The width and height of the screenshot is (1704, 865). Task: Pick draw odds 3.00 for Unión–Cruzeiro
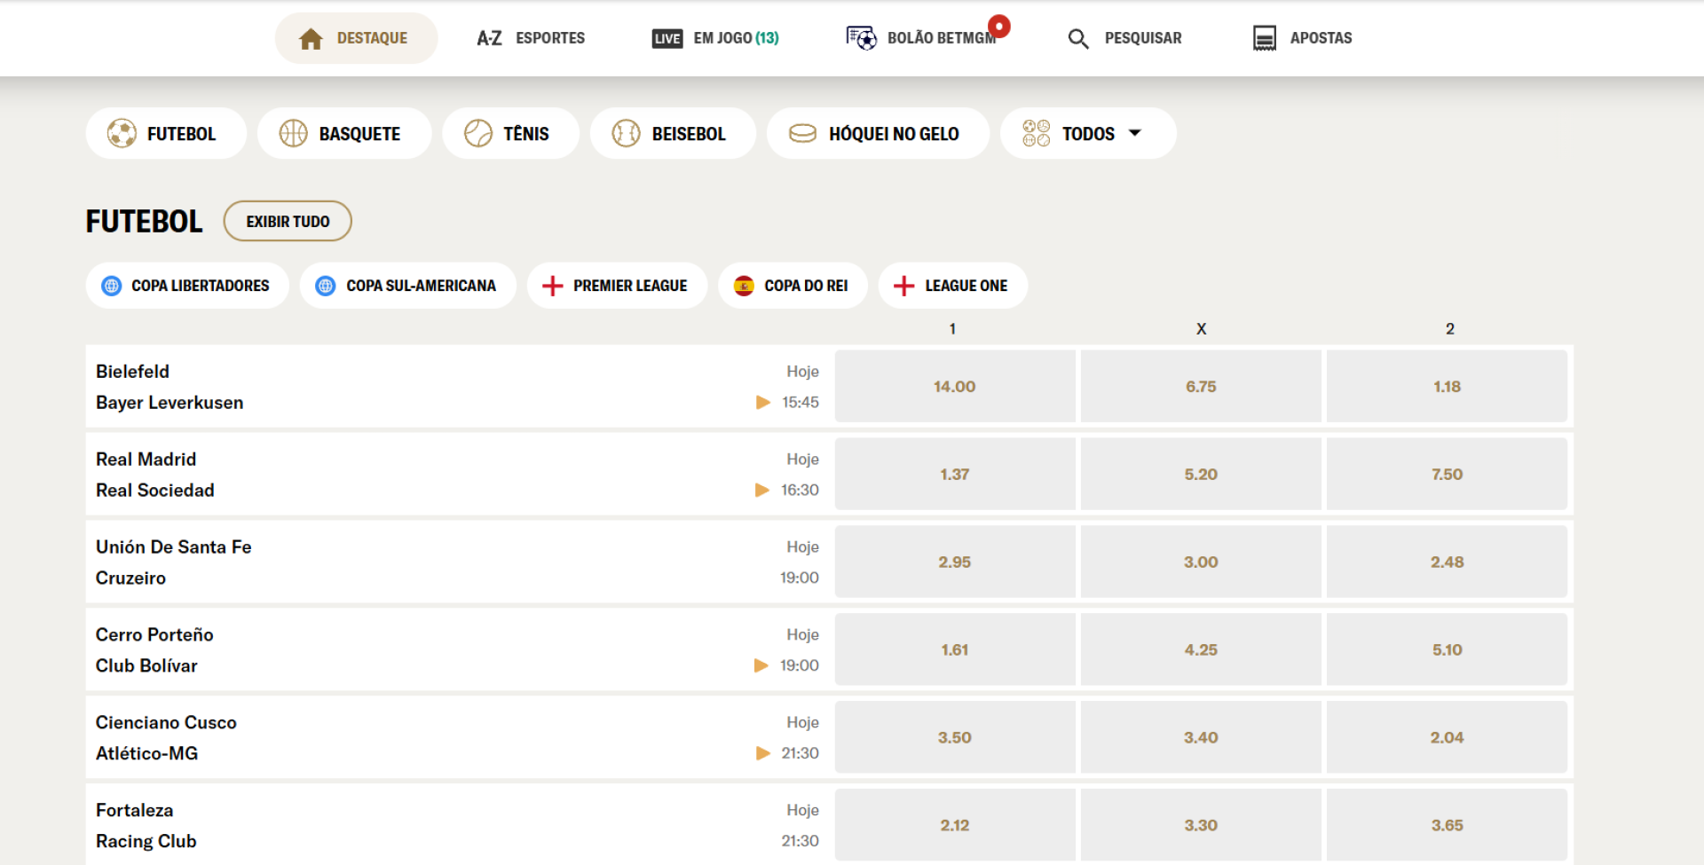tap(1200, 562)
